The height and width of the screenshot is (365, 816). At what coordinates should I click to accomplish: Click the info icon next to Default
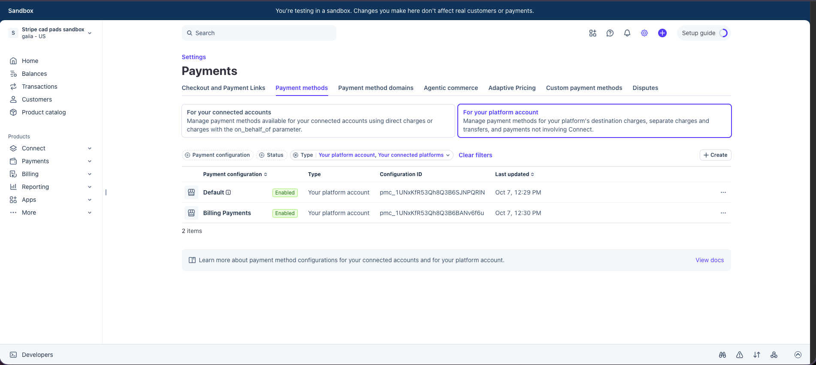click(x=228, y=192)
